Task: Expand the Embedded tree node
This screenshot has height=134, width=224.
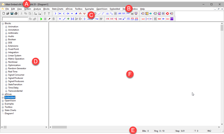Action: pos(3,97)
